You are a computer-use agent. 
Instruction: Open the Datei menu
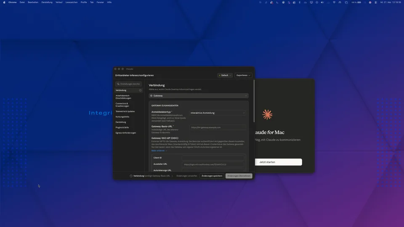pos(22,3)
